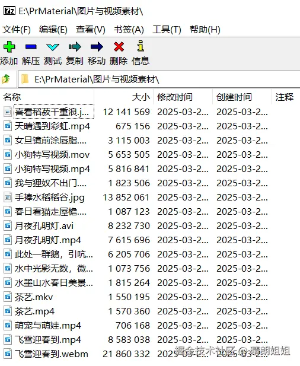The height and width of the screenshot is (366, 300).
Task: Click the green Add (添加) plus icon
Action: click(x=9, y=47)
